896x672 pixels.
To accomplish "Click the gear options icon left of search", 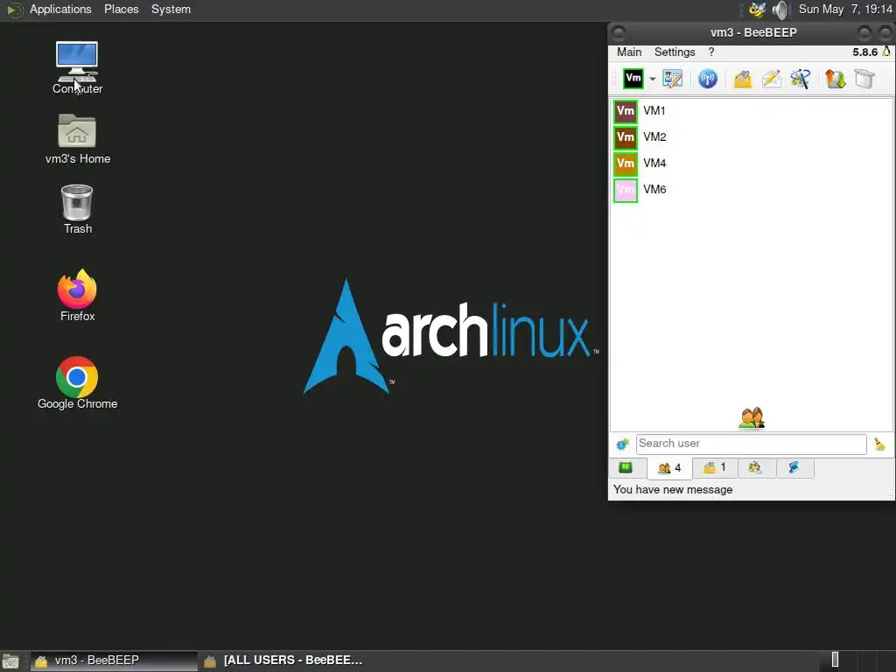I will tap(622, 444).
